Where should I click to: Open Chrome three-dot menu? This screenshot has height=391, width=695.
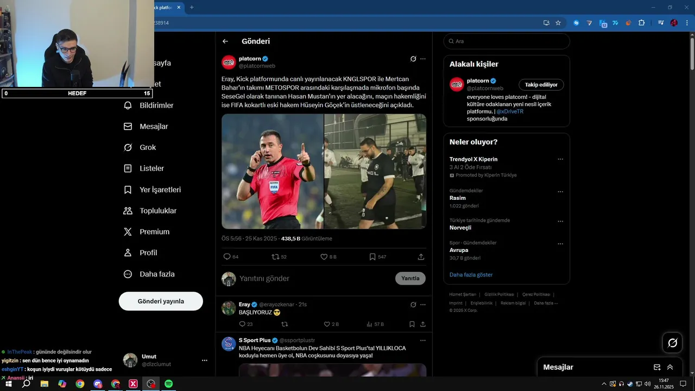[686, 23]
